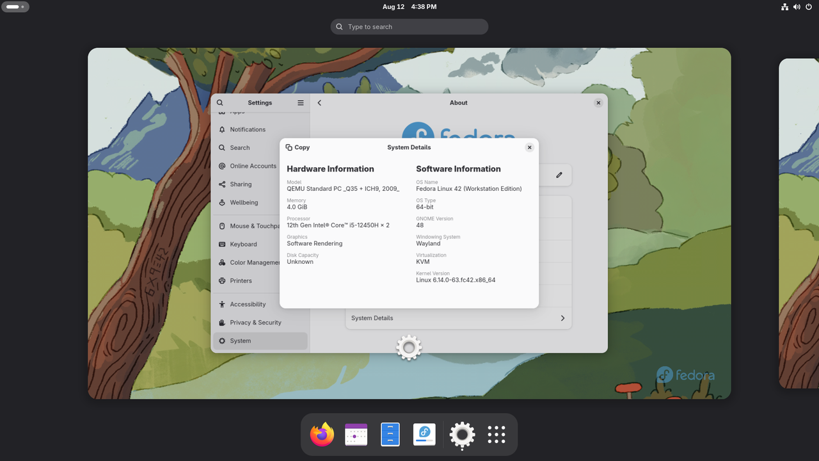Click GNOME version value 48

[420, 225]
